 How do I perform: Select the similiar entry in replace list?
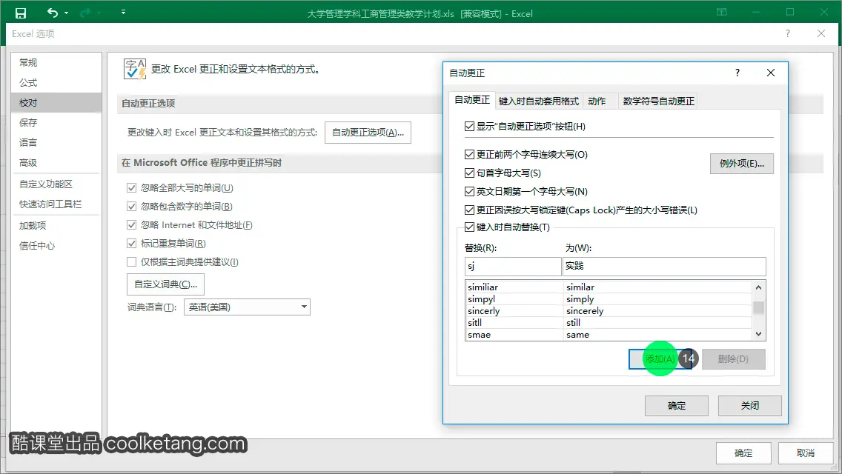pos(483,287)
